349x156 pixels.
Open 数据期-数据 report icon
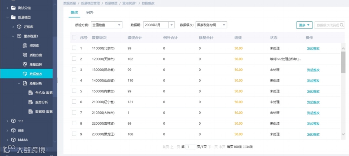click(x=31, y=111)
